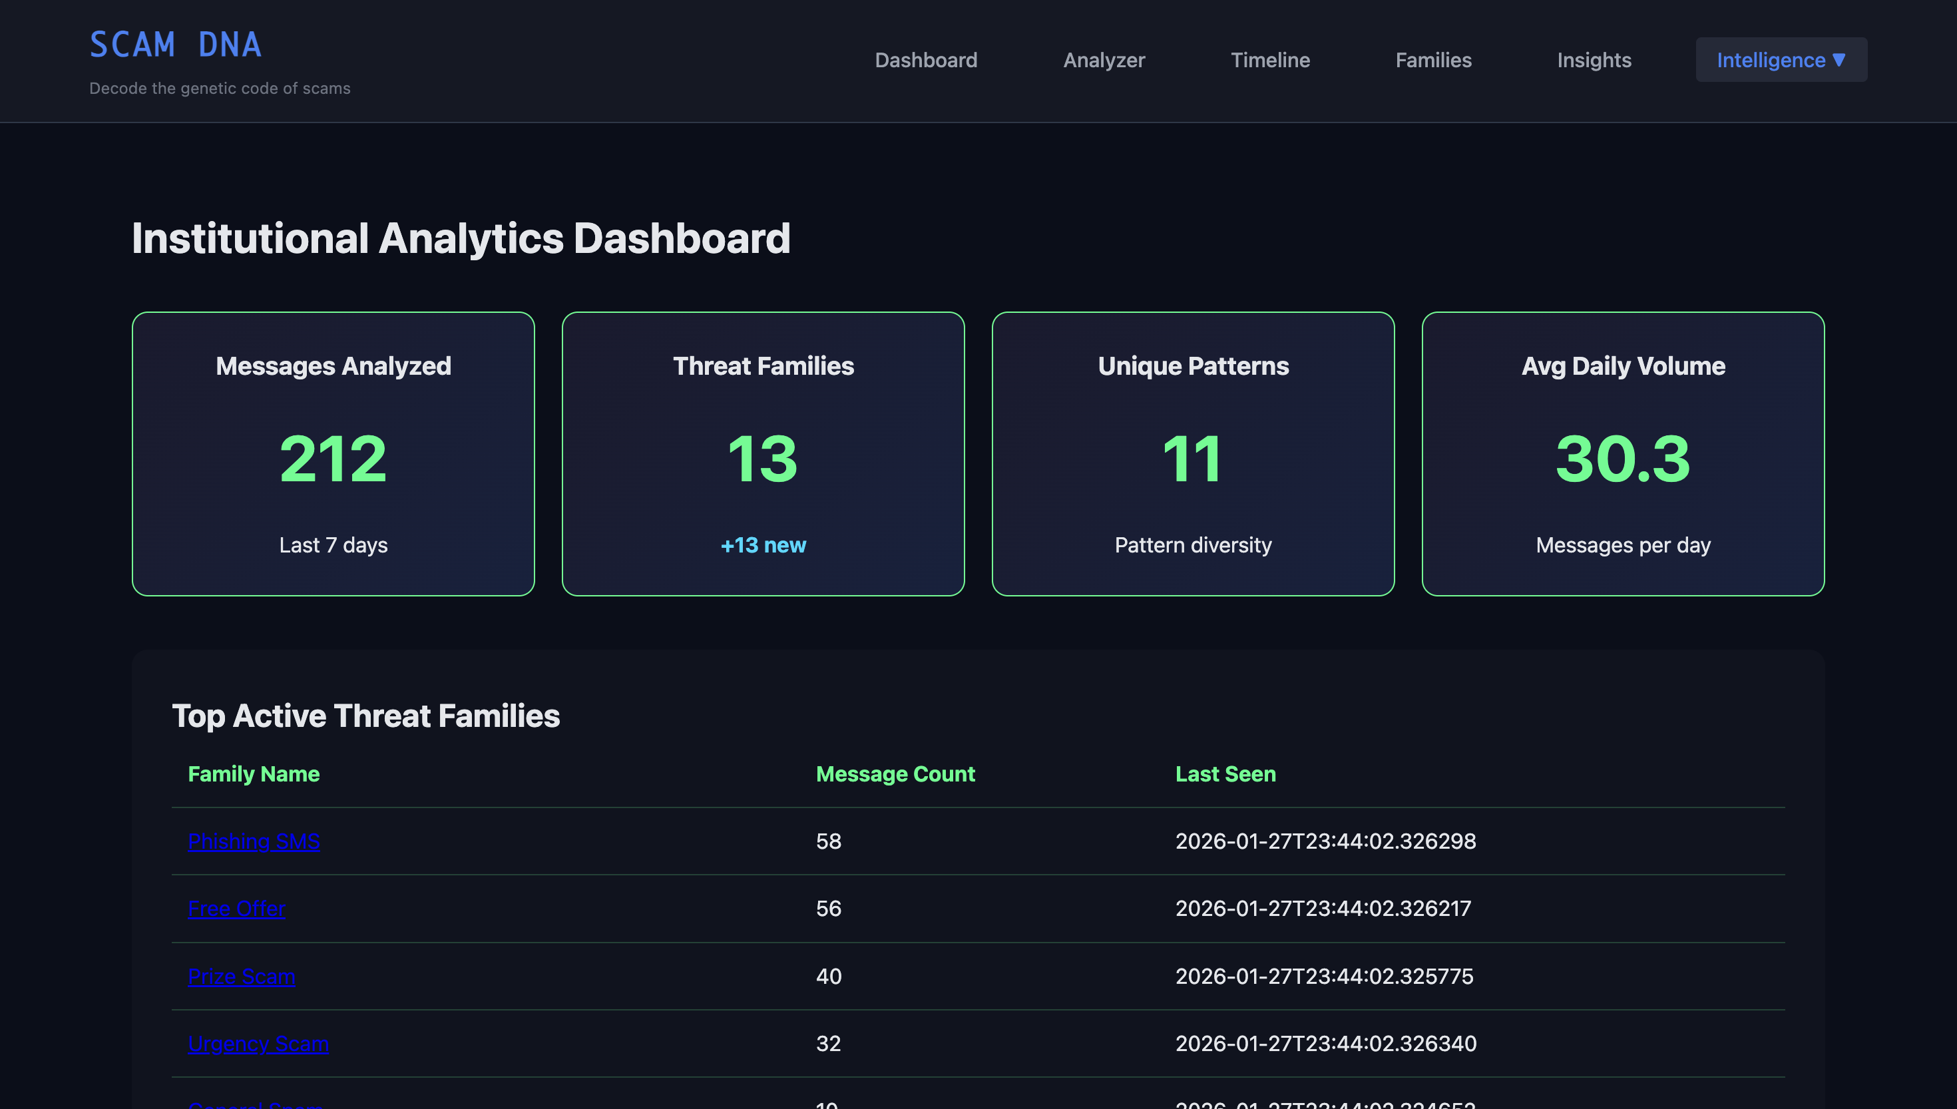This screenshot has height=1109, width=1957.
Task: Click the Family Name column header
Action: click(x=254, y=774)
